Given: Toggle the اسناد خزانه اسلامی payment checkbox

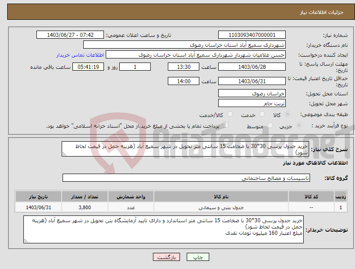Looking at the screenshot, I should [226, 125].
